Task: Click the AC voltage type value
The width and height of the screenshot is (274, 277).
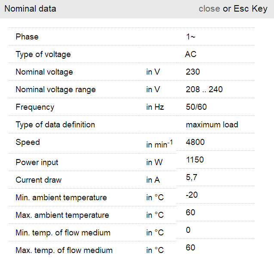Action: (x=191, y=54)
